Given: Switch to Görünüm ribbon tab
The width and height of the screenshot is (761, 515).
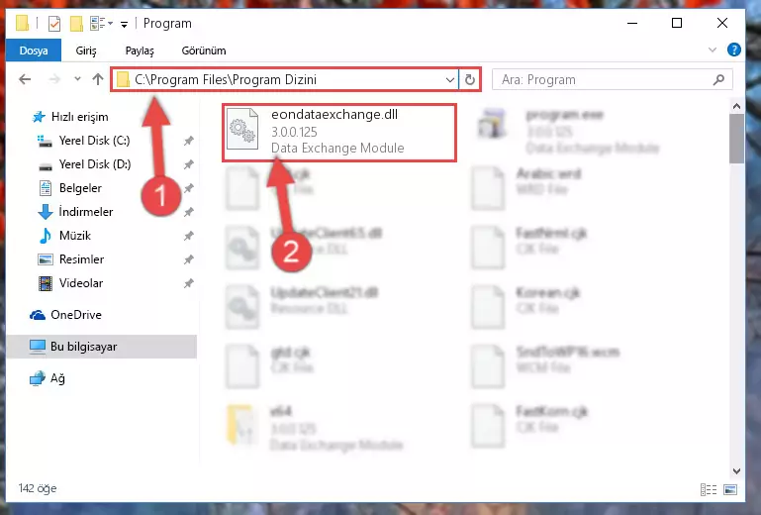Looking at the screenshot, I should 204,51.
